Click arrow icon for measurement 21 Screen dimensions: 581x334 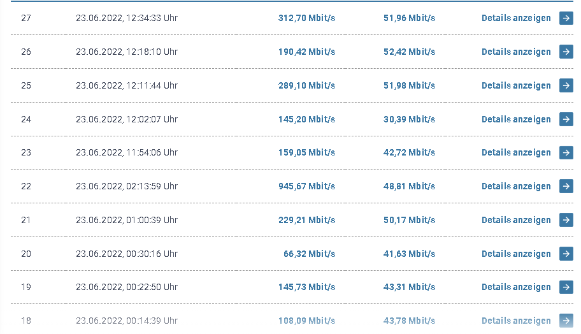[x=566, y=220]
